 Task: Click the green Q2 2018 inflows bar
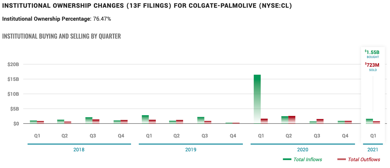[x=61, y=122]
